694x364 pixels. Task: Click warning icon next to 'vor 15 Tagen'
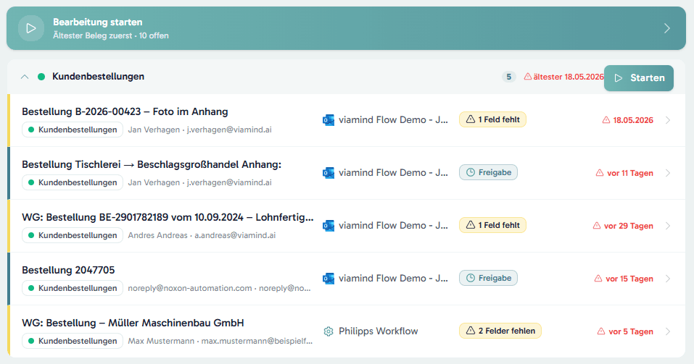pyautogui.click(x=598, y=279)
